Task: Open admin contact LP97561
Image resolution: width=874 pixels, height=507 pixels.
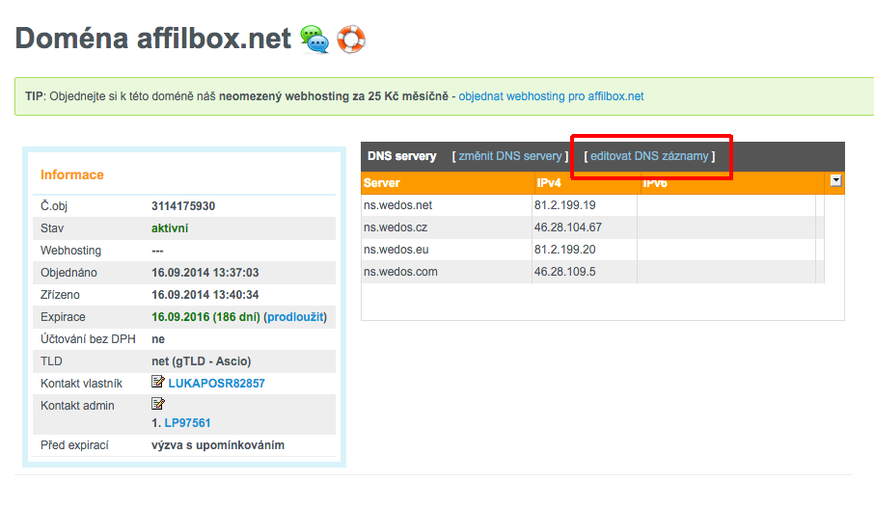Action: [x=187, y=423]
